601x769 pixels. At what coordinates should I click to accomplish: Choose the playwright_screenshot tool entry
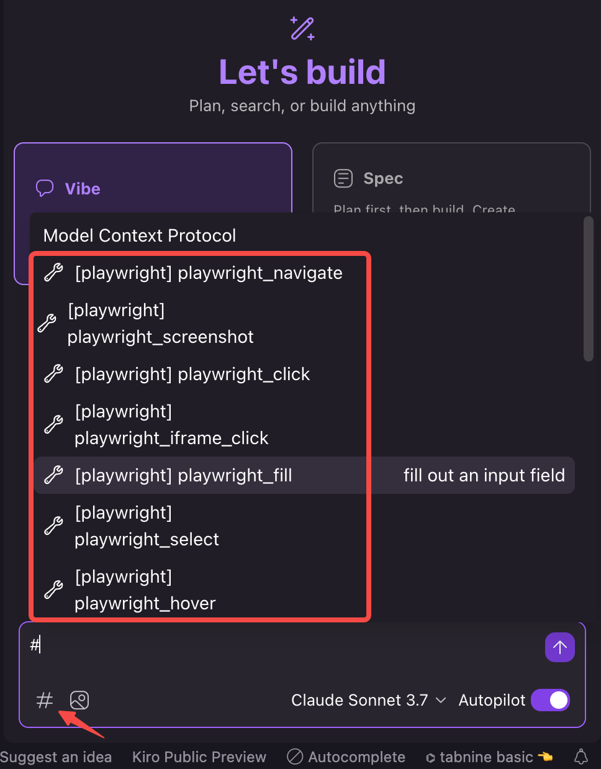pos(161,324)
